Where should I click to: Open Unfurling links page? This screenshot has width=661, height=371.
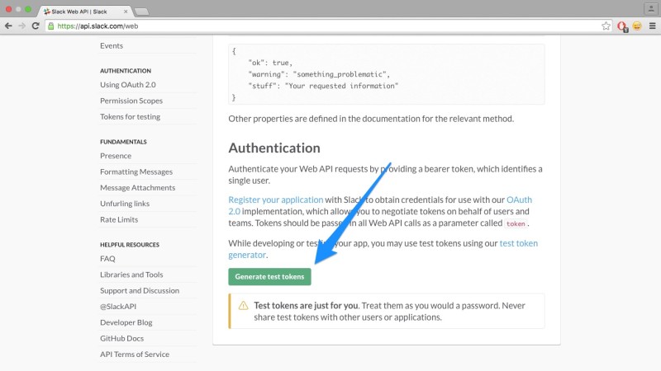point(125,204)
